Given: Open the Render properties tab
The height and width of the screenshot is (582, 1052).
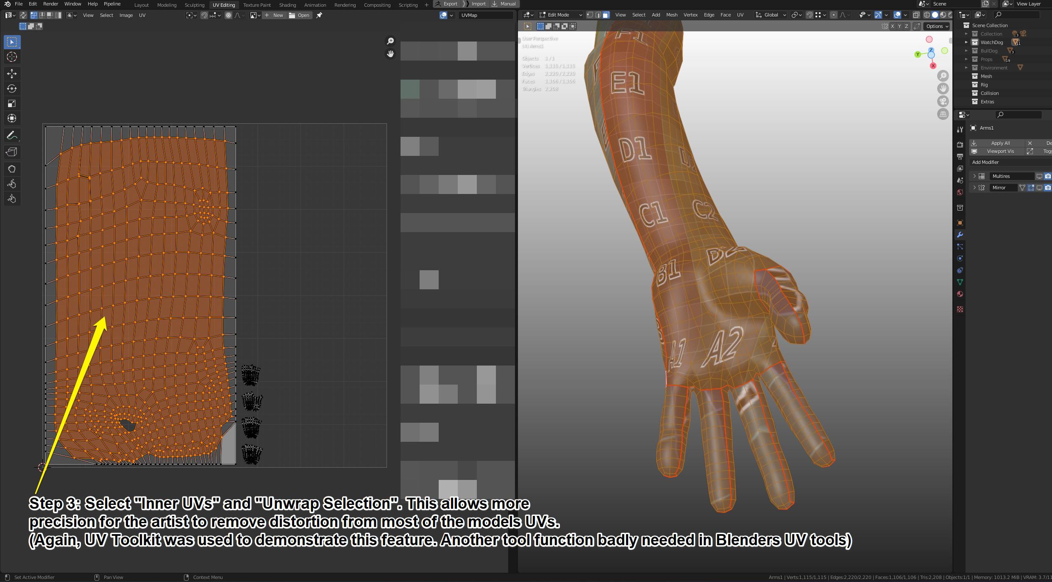Looking at the screenshot, I should [x=960, y=145].
